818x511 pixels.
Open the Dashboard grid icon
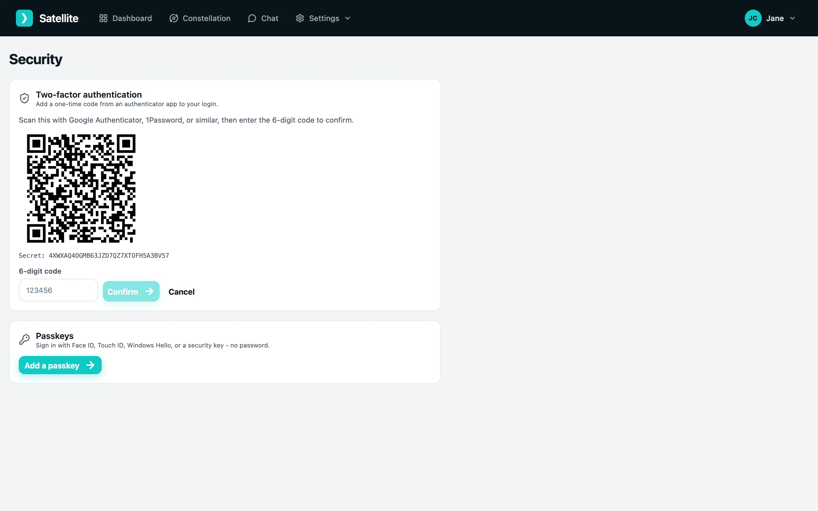(103, 18)
